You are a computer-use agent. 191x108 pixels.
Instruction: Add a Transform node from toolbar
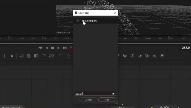(51, 56)
